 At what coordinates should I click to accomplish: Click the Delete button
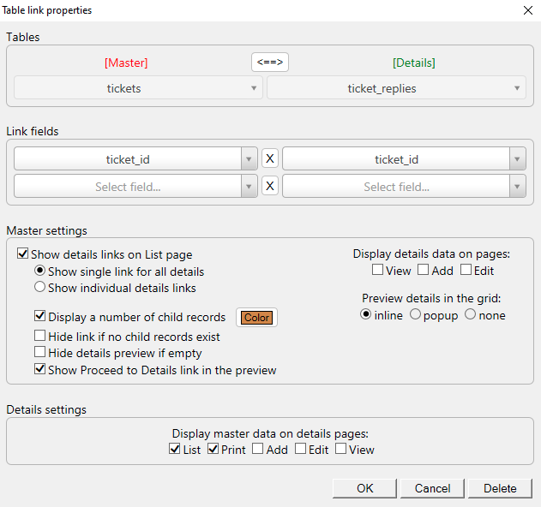point(500,488)
